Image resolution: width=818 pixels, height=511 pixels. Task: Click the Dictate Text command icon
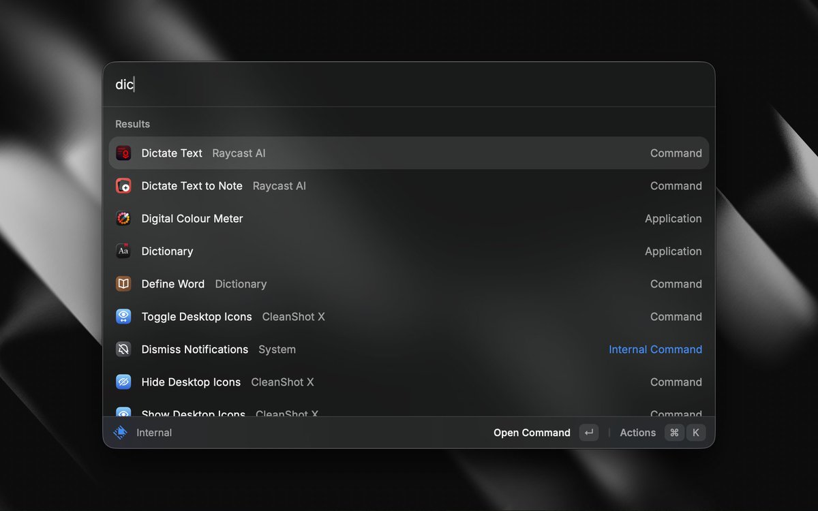click(123, 153)
